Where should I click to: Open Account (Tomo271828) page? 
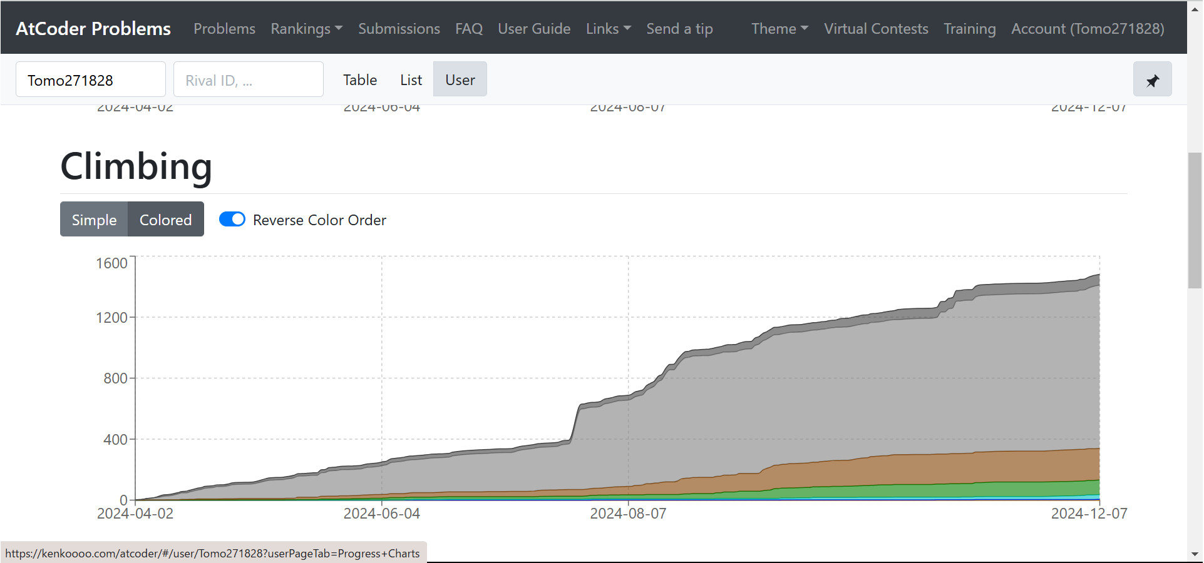point(1088,29)
